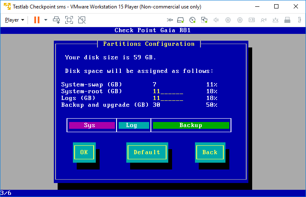This screenshot has height=197, width=306.
Task: Confirm partitions with OK button
Action: 84,152
